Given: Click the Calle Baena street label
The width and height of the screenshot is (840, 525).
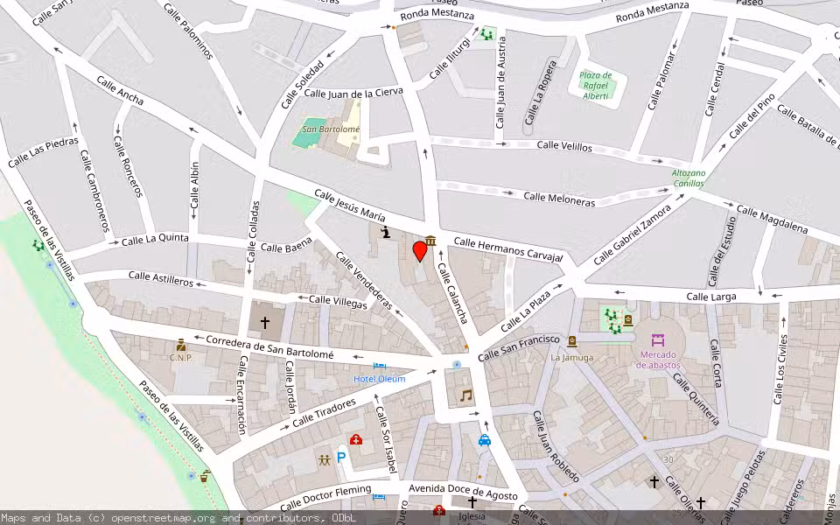Looking at the screenshot, I should 287,245.
